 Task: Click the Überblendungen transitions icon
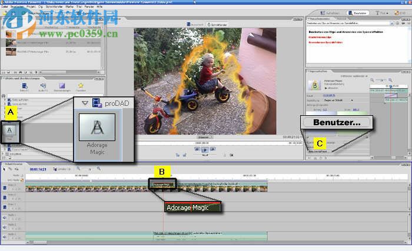pos(62,86)
